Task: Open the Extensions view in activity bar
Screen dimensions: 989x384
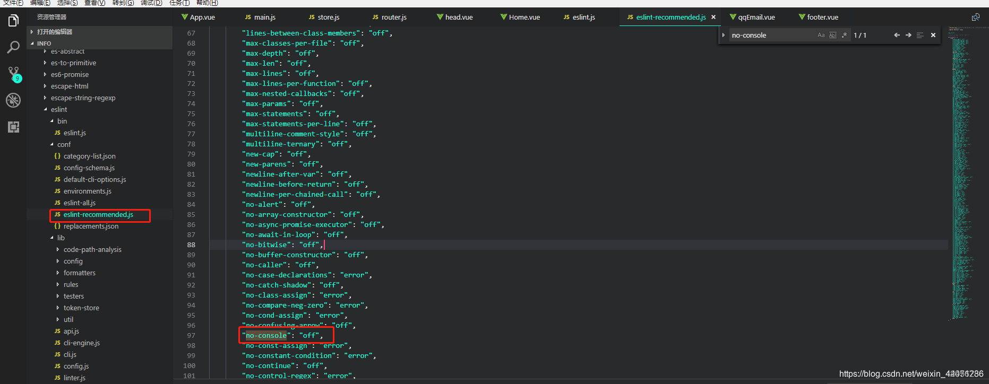Action: tap(13, 127)
